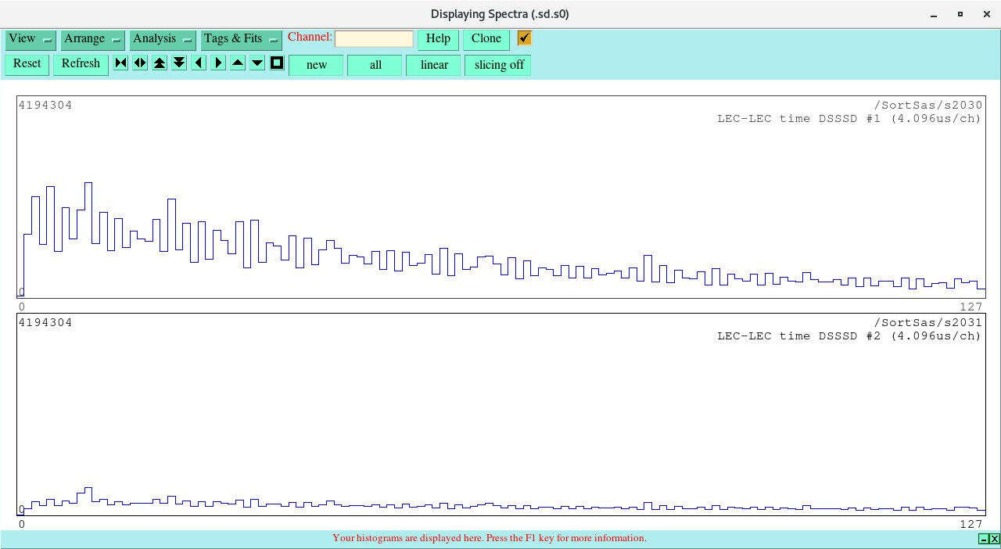Open the Tags & Fits menu

[x=241, y=39]
